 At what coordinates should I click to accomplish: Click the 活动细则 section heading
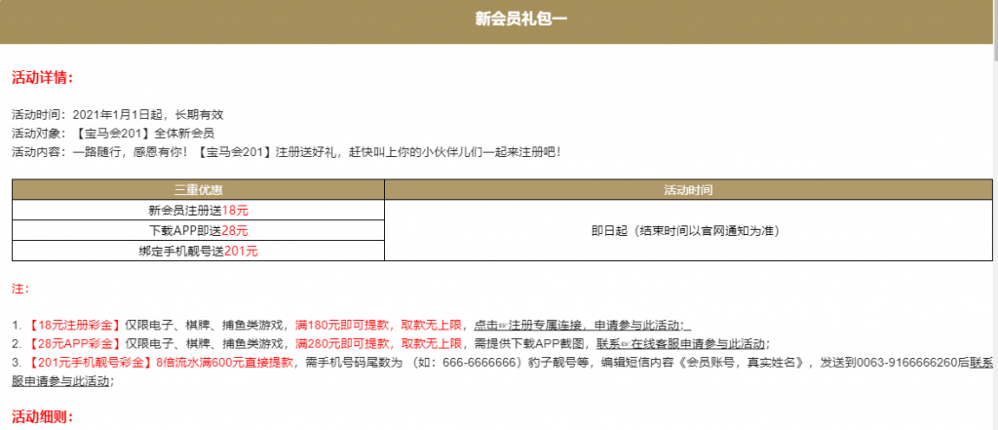(42, 417)
